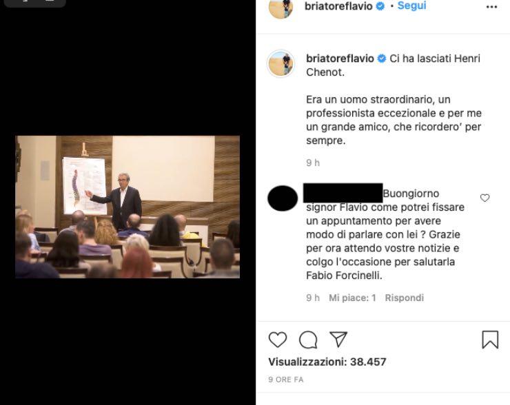The height and width of the screenshot is (405, 510).
Task: Click the redacted commenter username
Action: [x=343, y=193]
